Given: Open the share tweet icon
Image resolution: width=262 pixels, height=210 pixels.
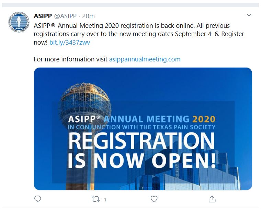Looking at the screenshot, I should [212, 199].
